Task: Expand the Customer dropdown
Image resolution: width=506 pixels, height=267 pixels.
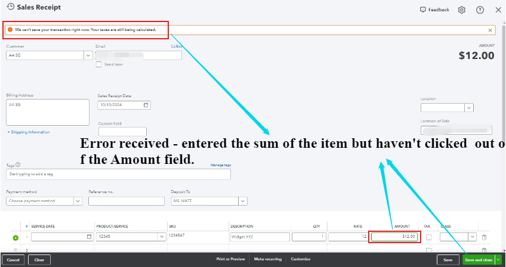Action: coord(88,55)
